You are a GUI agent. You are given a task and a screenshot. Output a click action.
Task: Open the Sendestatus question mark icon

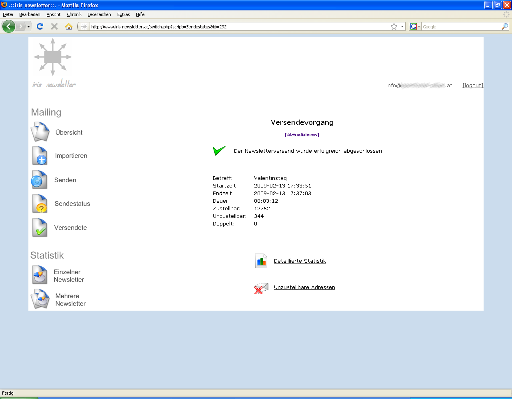coord(40,204)
